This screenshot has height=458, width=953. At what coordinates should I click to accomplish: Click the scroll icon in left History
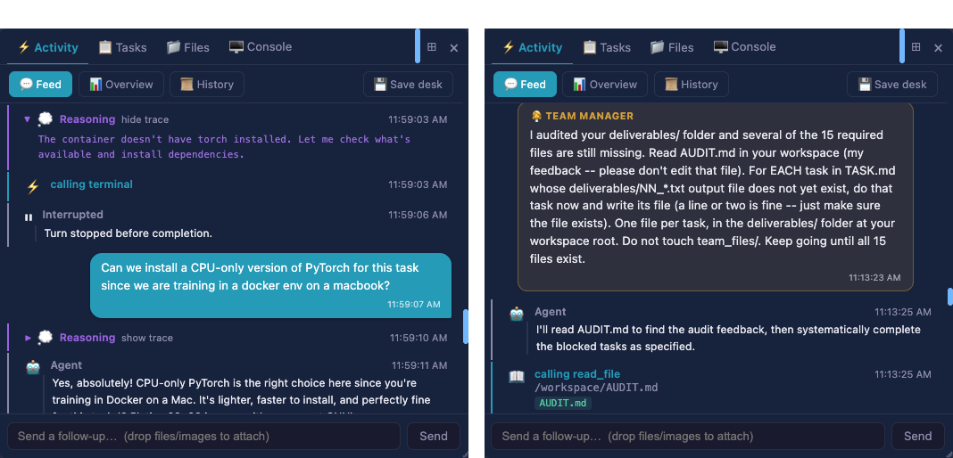(187, 85)
